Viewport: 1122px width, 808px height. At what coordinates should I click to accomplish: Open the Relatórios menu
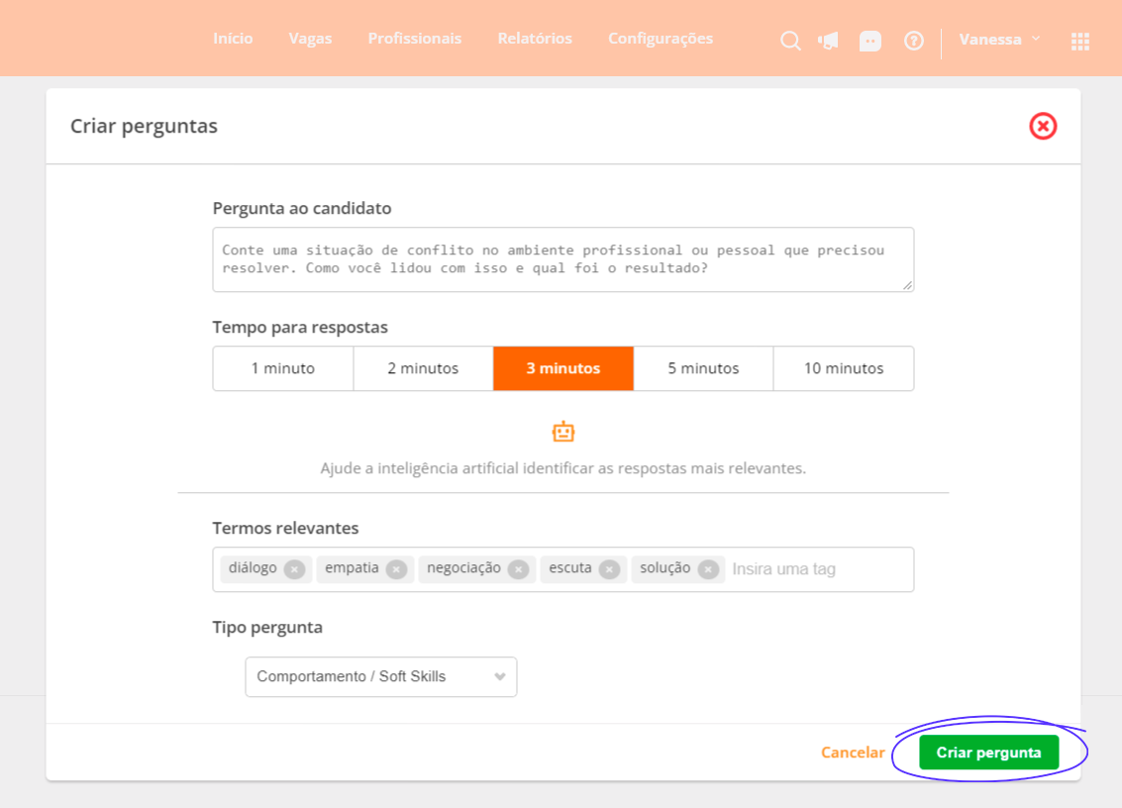(535, 39)
